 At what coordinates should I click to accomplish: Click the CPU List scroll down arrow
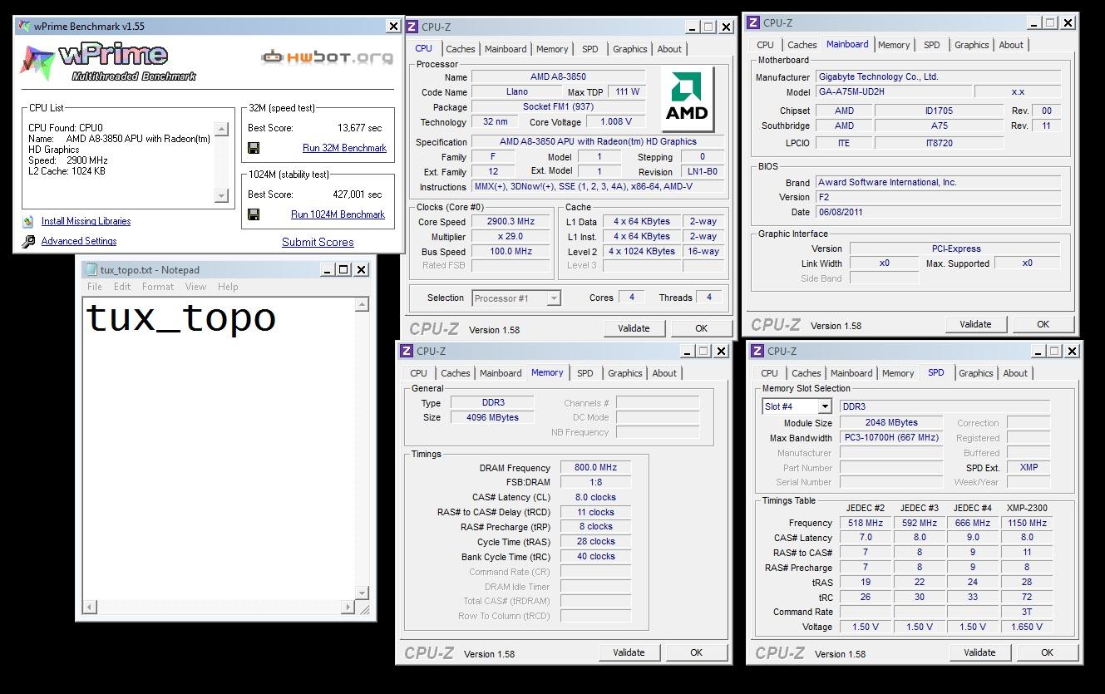tap(221, 196)
